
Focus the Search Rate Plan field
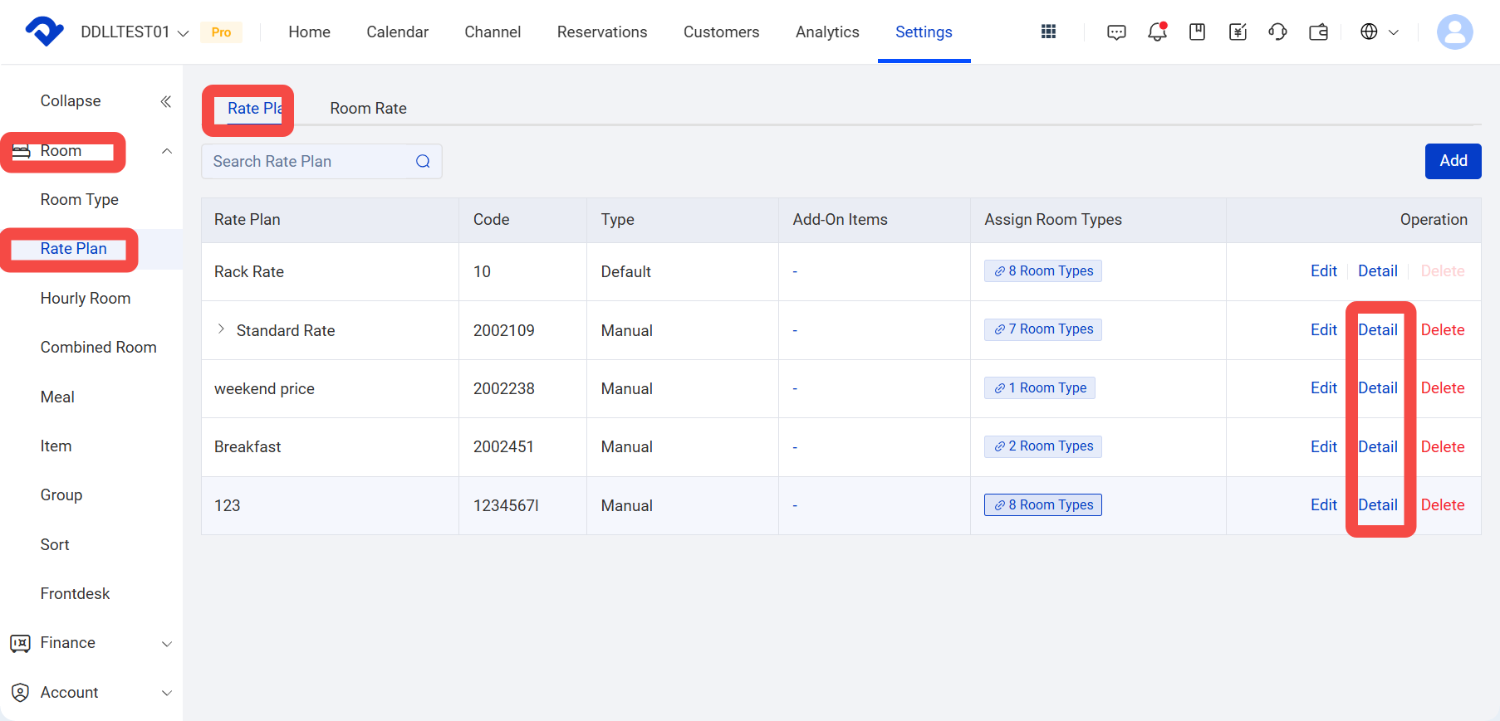click(321, 161)
